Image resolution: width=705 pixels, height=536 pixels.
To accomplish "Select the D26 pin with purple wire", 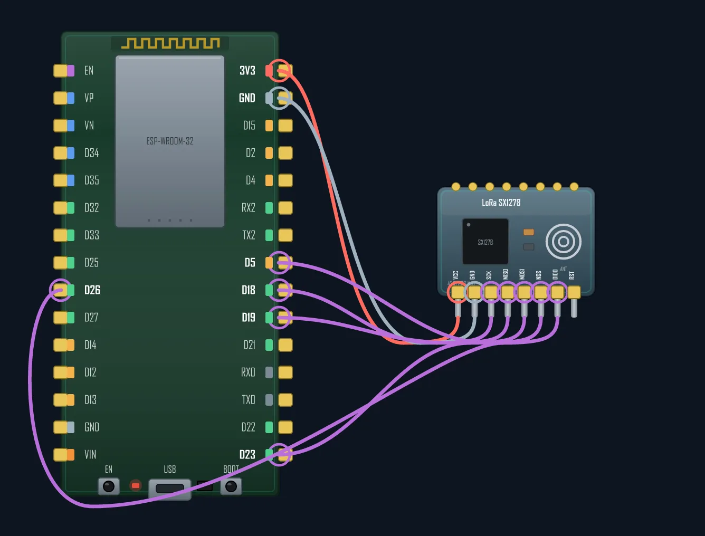I will 61,290.
